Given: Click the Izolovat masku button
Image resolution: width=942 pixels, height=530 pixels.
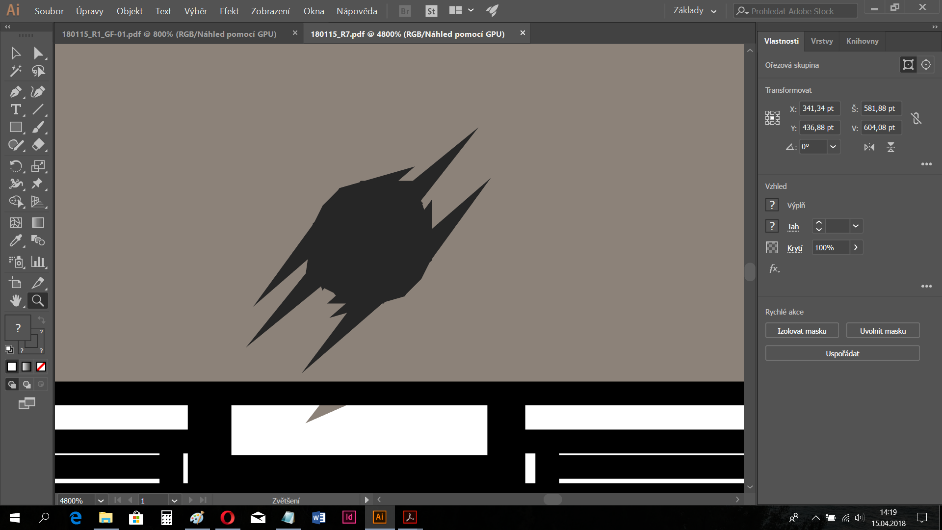Looking at the screenshot, I should (802, 331).
